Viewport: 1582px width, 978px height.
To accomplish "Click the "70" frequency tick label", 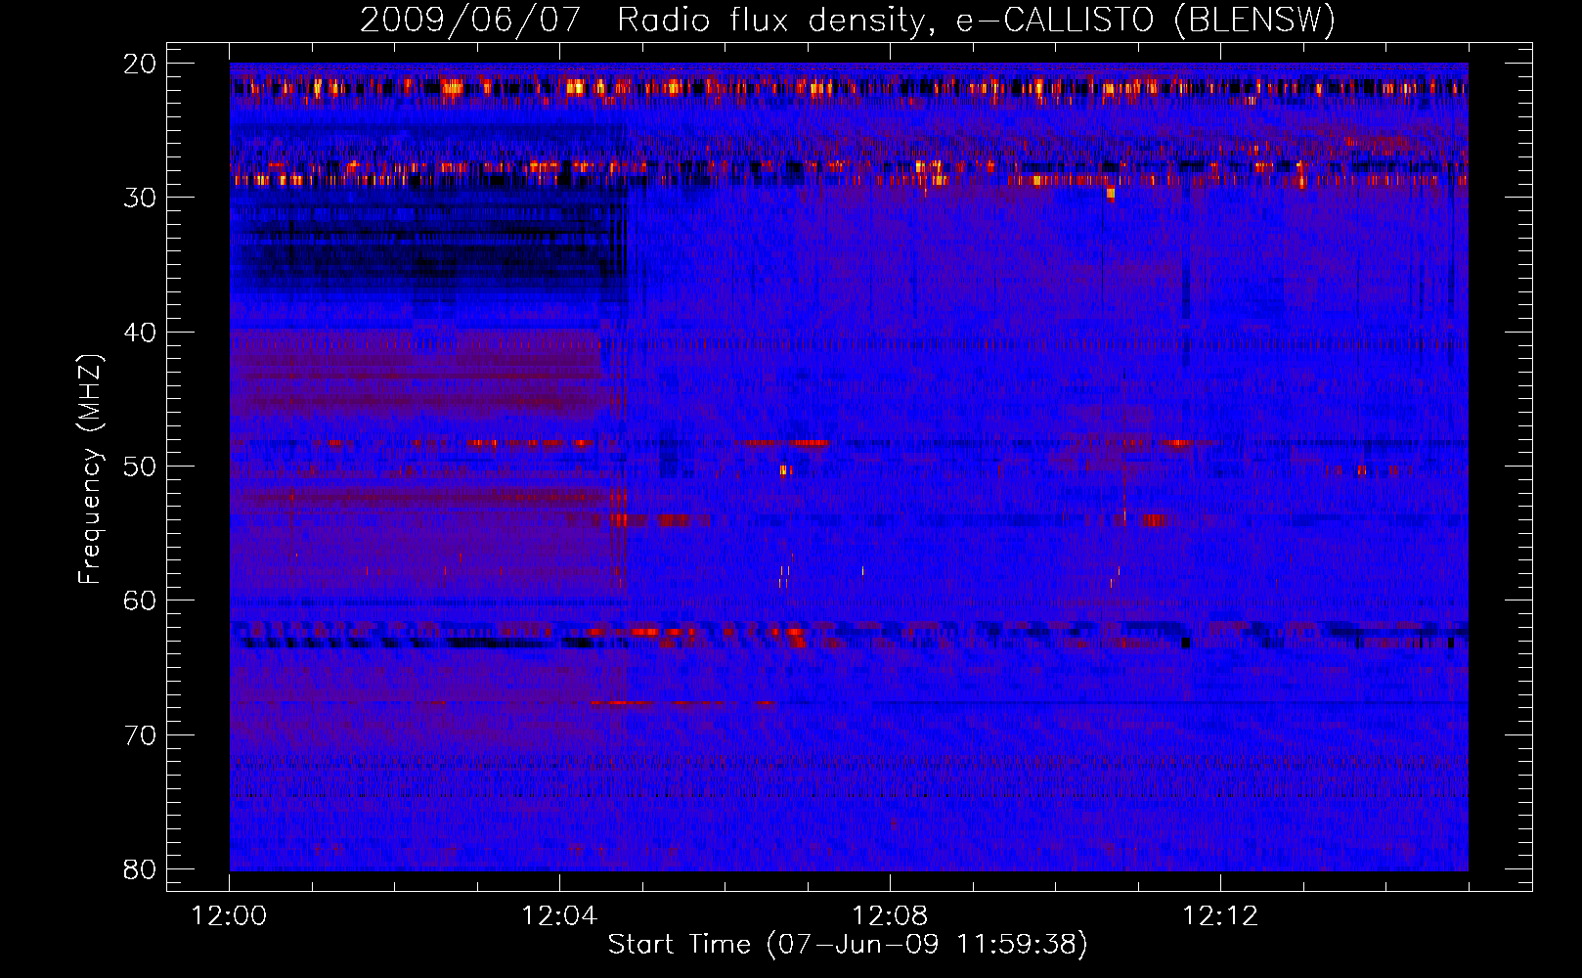I will (x=141, y=735).
